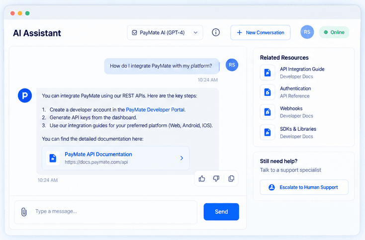Open the PayMate AI (GPT-4) model dropdown
Viewport: 365px width, 240px height.
coord(165,33)
